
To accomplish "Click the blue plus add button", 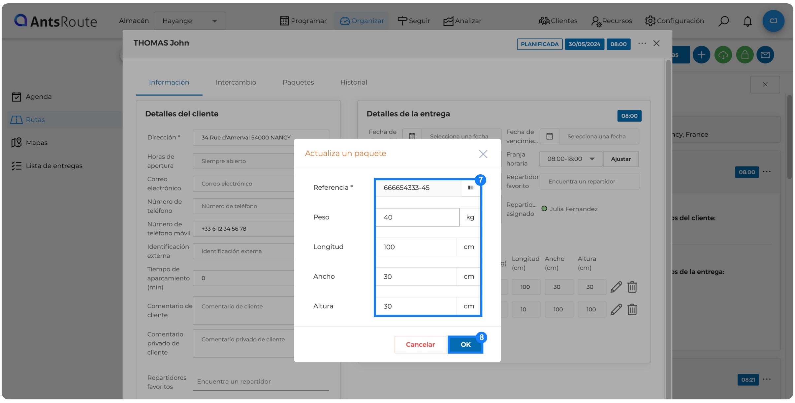I will (x=701, y=55).
